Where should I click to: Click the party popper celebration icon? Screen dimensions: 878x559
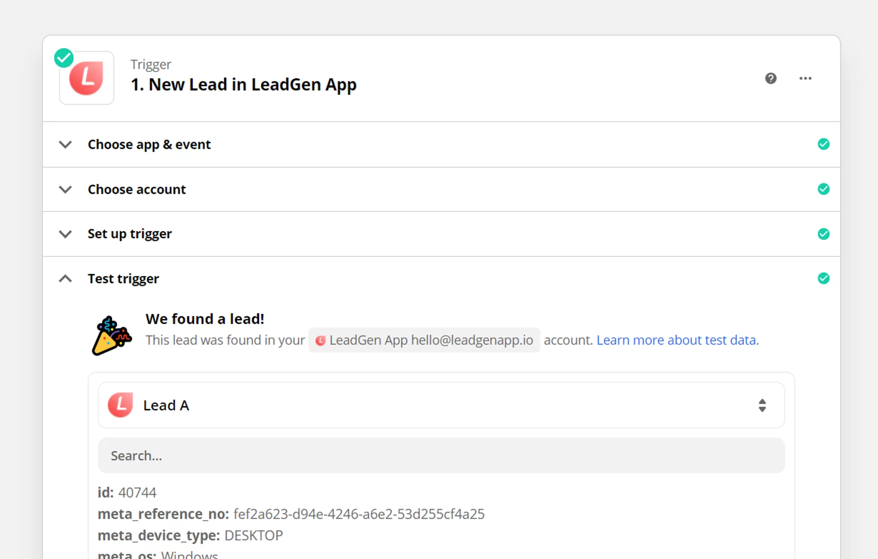(x=111, y=335)
